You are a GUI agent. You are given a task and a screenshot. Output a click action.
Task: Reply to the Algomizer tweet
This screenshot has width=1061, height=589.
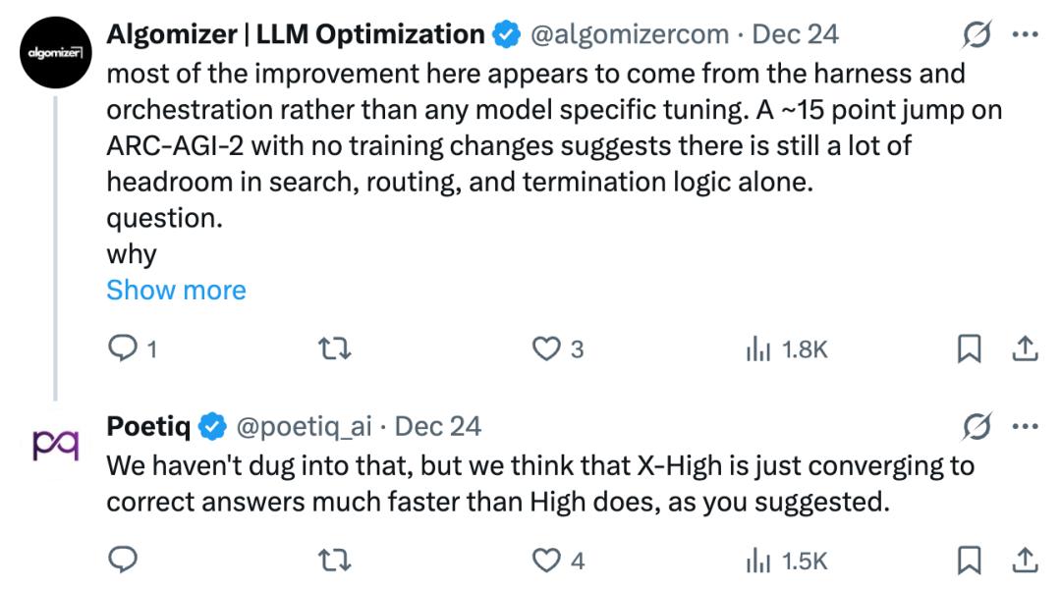click(122, 348)
